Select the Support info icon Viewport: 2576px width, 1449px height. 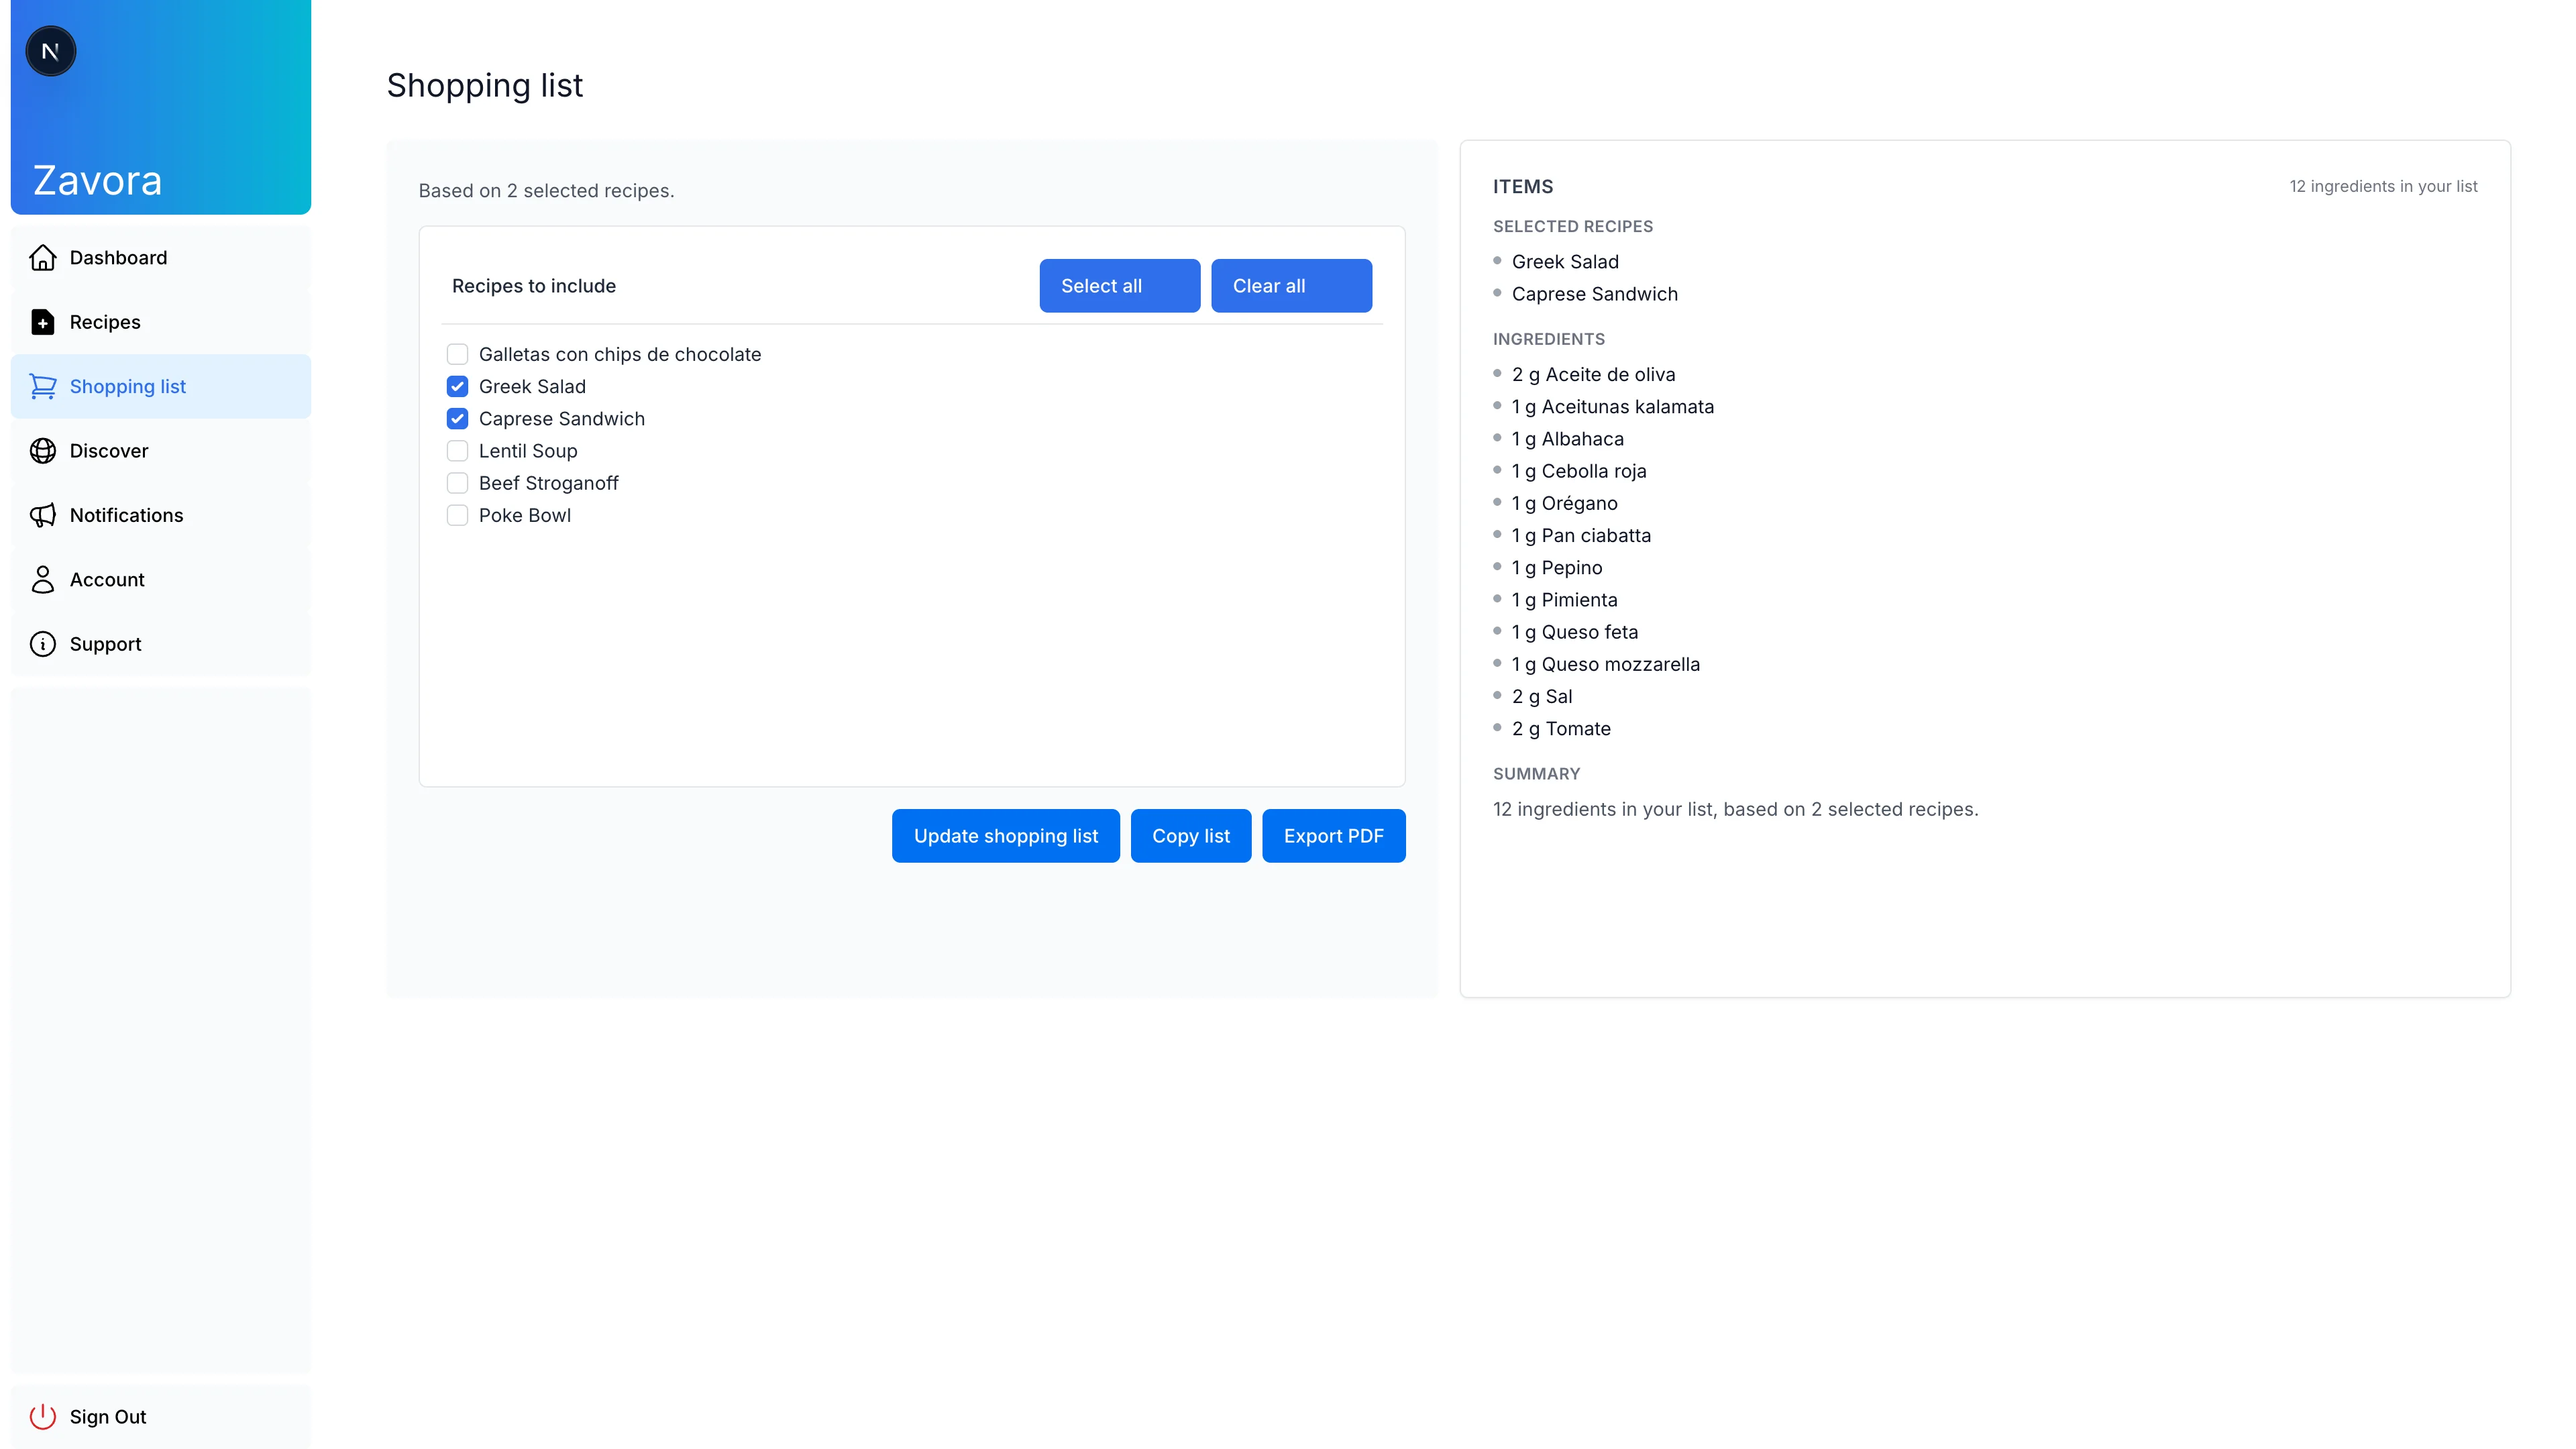tap(43, 643)
